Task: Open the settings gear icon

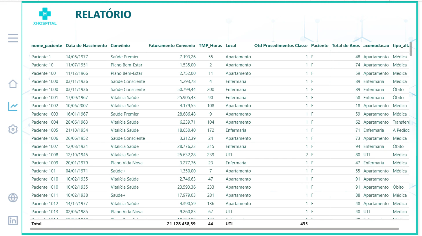Action: [x=13, y=129]
